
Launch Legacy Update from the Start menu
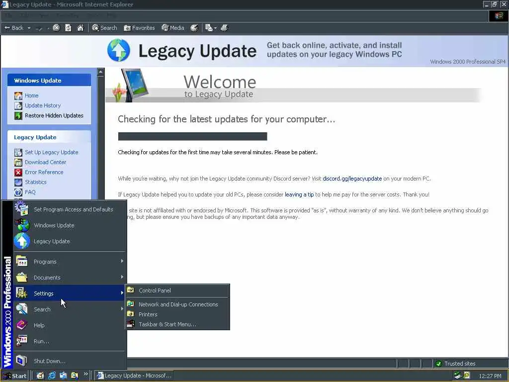[x=70, y=241]
